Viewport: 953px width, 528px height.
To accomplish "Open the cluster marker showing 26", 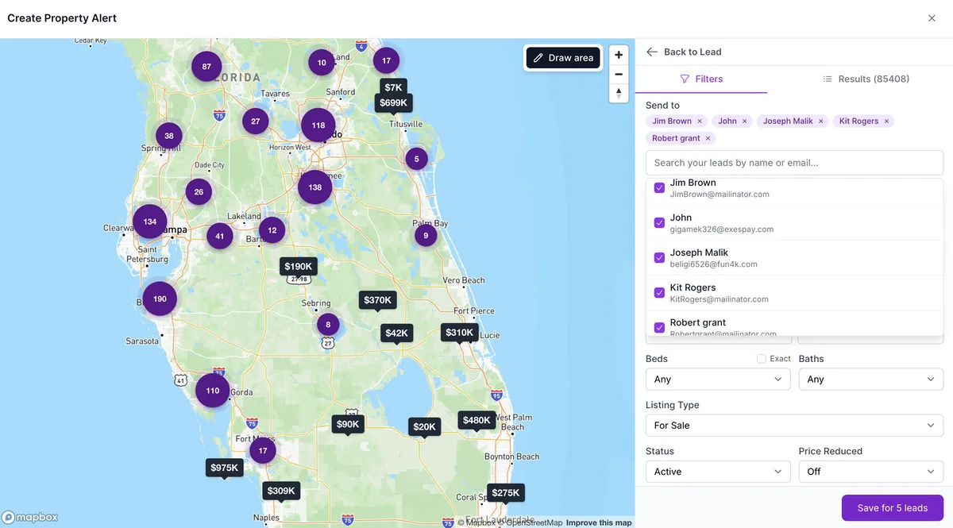I will pyautogui.click(x=199, y=191).
